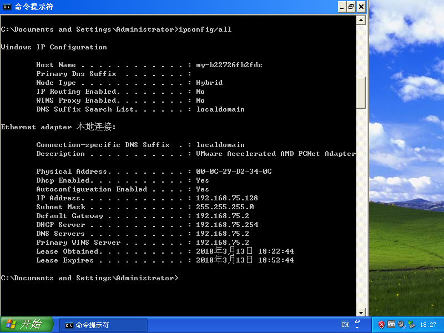Open the 开始 Start menu
Viewport: 444px width, 333px height.
point(26,325)
